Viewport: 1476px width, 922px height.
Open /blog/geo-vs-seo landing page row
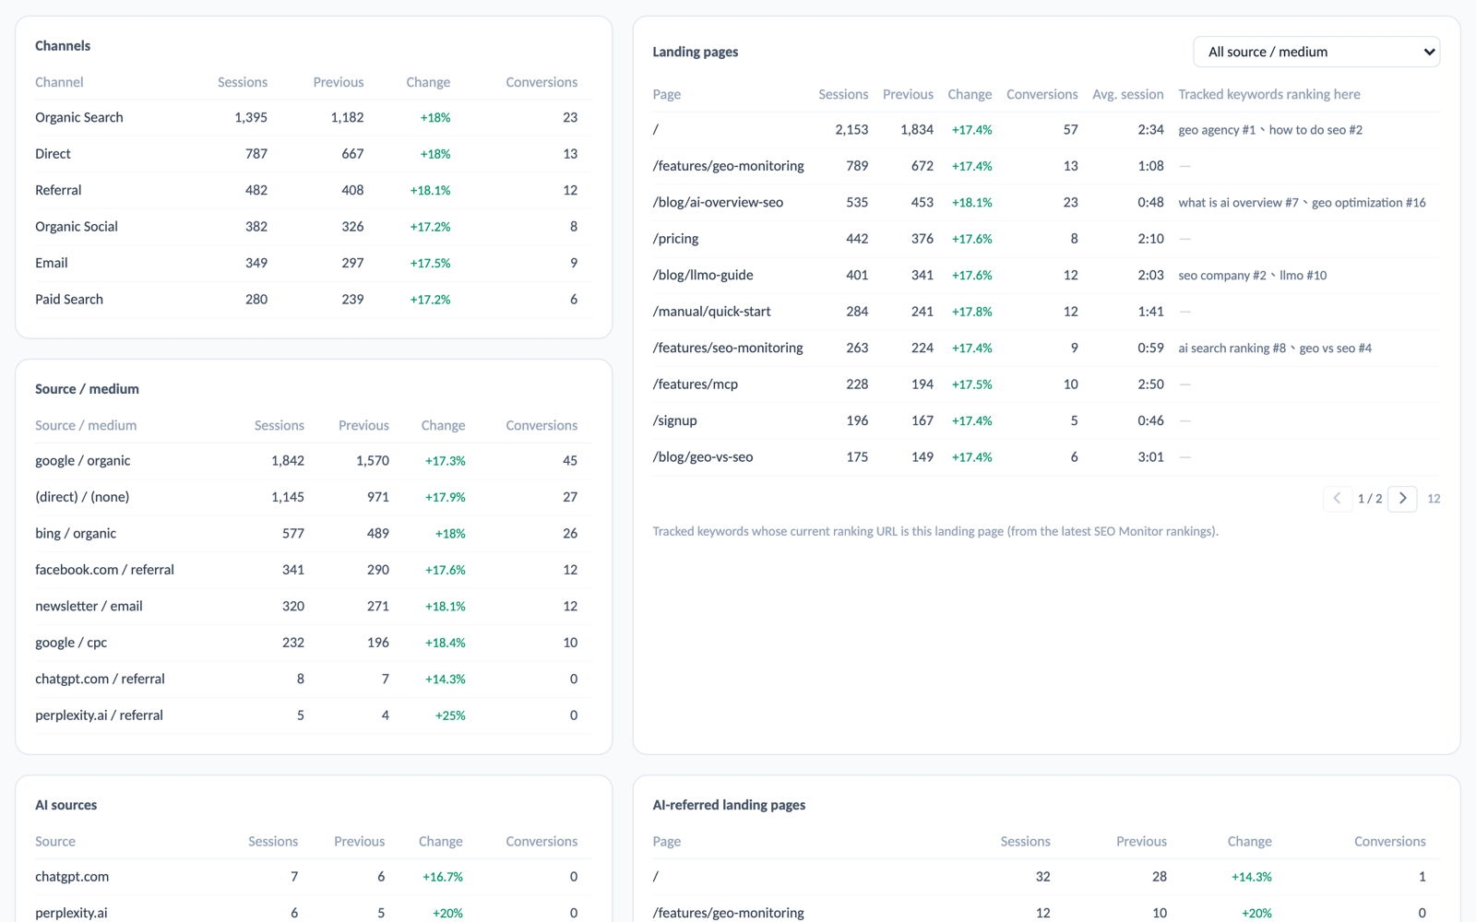pos(1046,457)
